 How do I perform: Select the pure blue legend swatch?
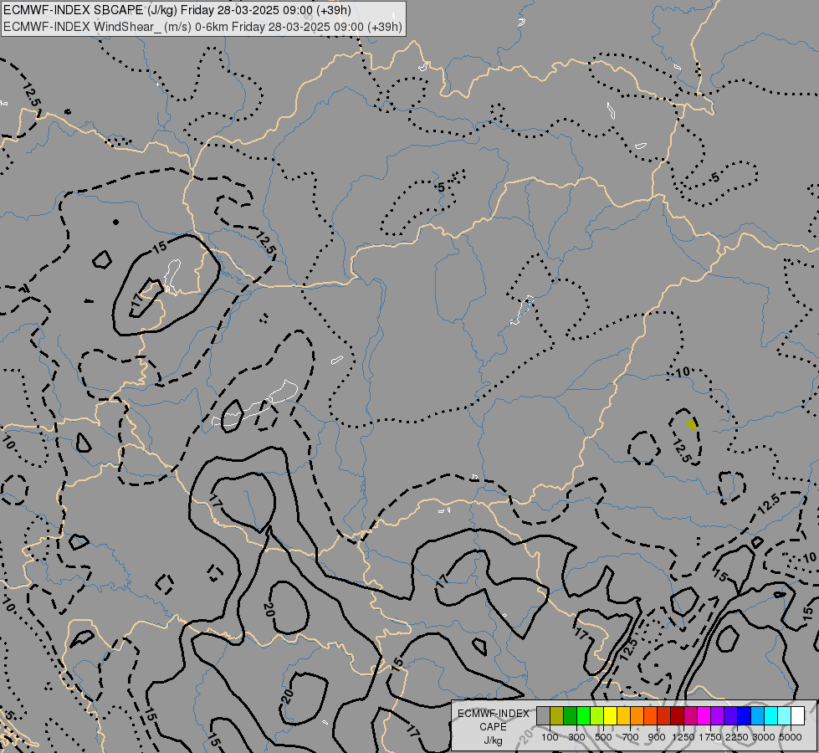[x=745, y=716]
